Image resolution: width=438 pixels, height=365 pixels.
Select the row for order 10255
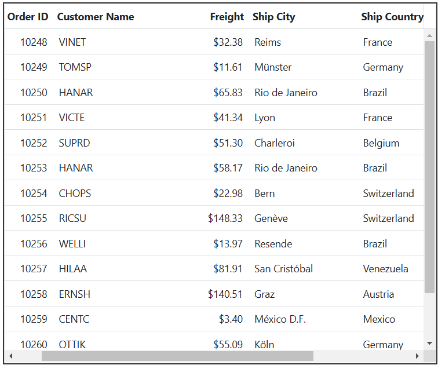214,218
